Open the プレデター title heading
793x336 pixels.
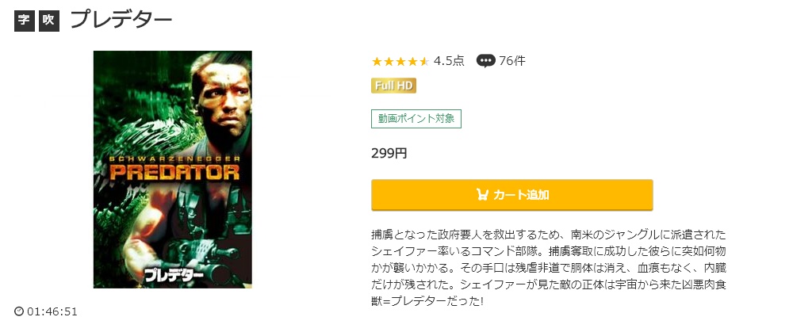(x=121, y=21)
